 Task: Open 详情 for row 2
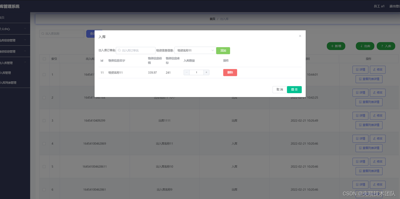click(x=360, y=93)
